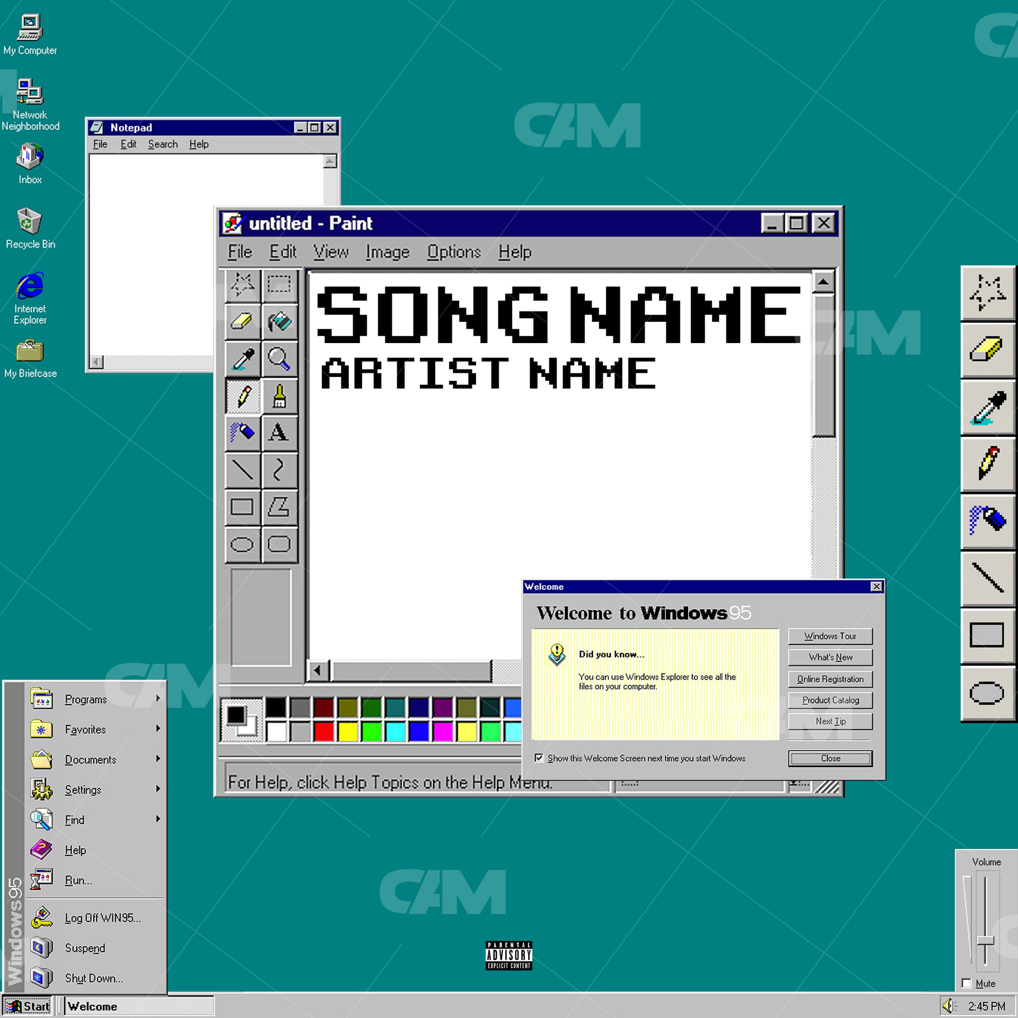
Task: Select the Text tool (letter A)
Action: pyautogui.click(x=279, y=433)
